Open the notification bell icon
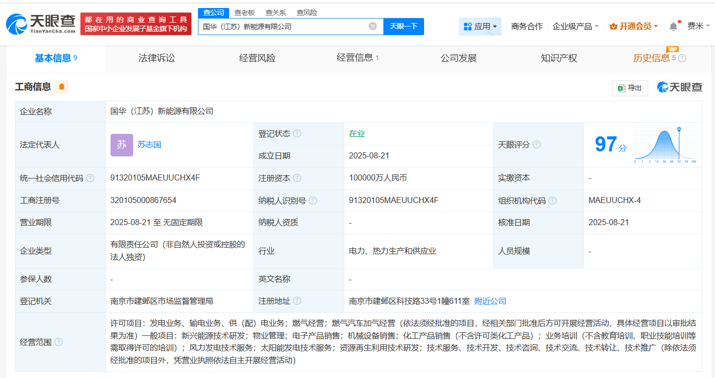This screenshot has width=715, height=378. click(673, 26)
